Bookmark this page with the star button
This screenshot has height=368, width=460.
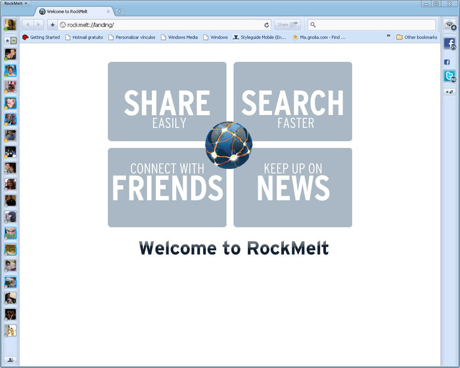[x=53, y=25]
